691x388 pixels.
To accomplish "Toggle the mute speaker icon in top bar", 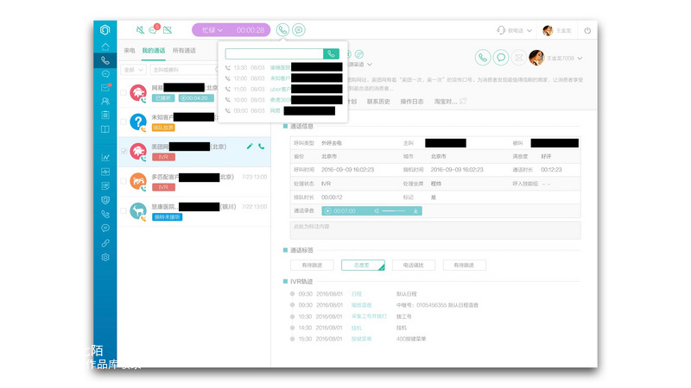I will (x=140, y=30).
